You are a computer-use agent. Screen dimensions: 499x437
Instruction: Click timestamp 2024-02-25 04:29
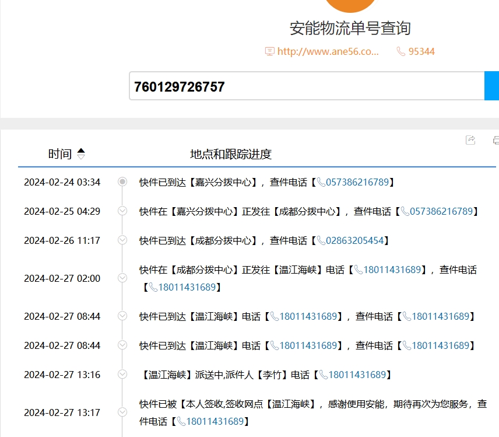(x=62, y=211)
